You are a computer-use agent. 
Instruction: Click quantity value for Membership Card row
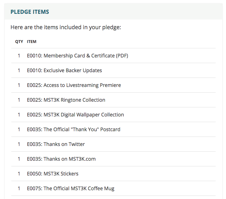tap(19, 56)
